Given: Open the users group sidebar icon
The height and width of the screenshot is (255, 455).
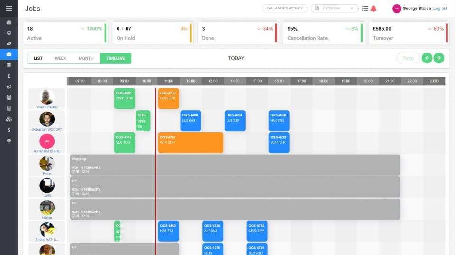Looking at the screenshot, I should point(9,97).
